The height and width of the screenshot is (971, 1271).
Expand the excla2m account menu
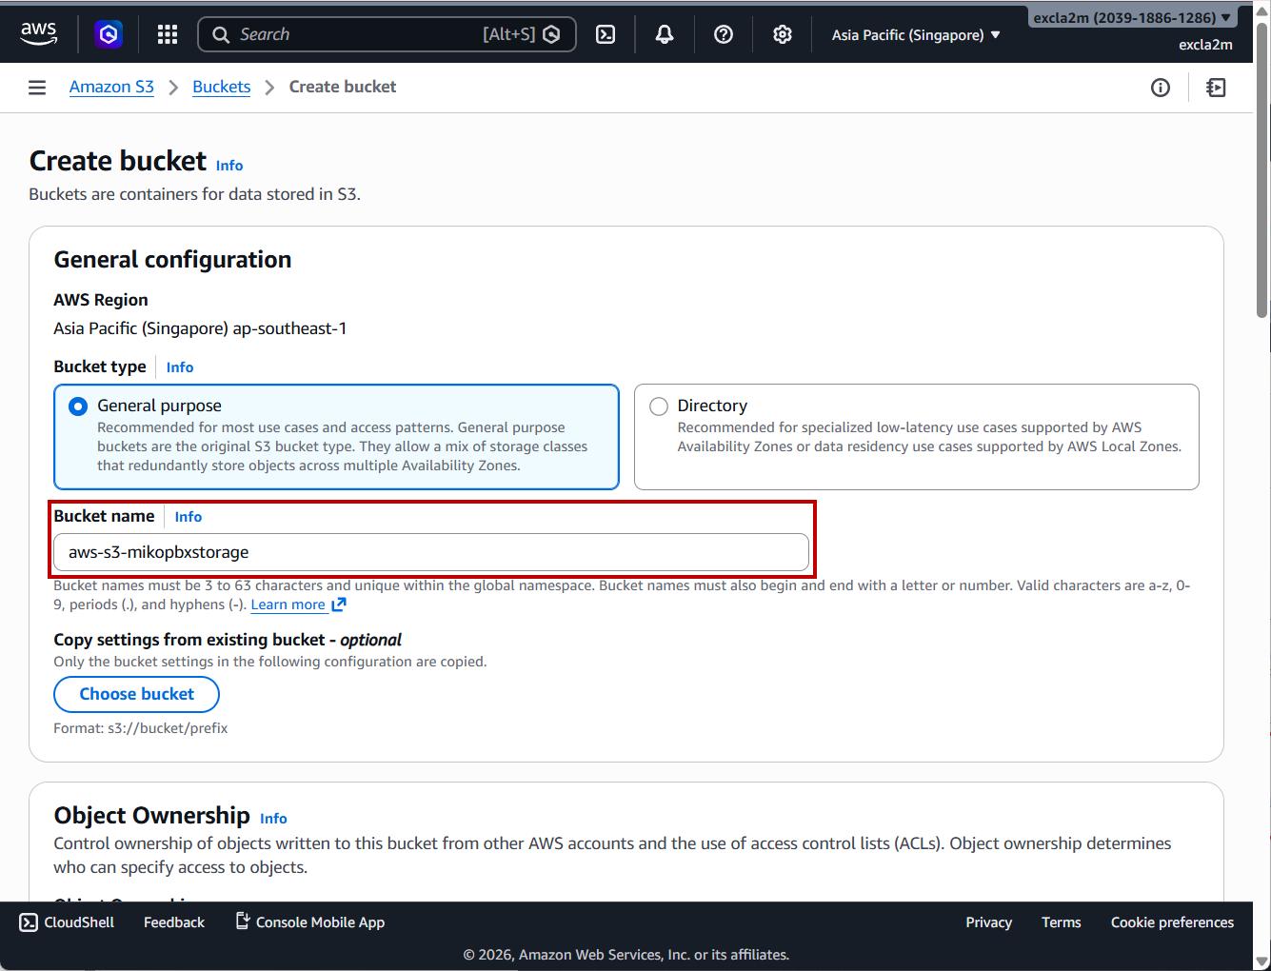click(x=1131, y=17)
